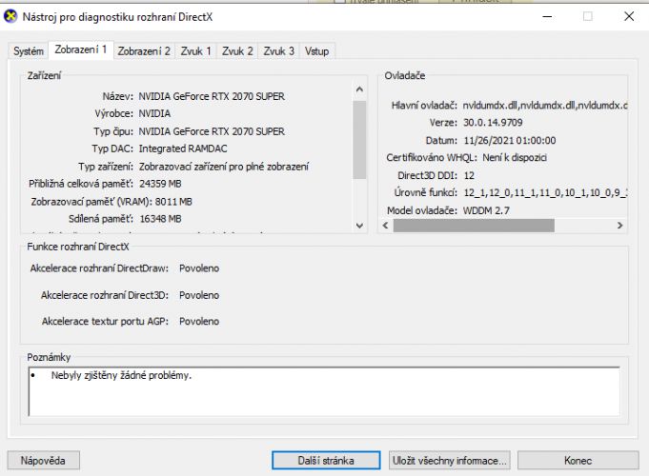Click the DirectDraw acceleration Povoleno value

[x=199, y=268]
